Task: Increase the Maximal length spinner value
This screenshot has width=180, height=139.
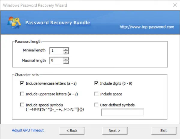Action: 66,59
